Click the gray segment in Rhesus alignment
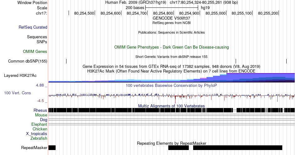The image size is (295, 155). pos(267,110)
